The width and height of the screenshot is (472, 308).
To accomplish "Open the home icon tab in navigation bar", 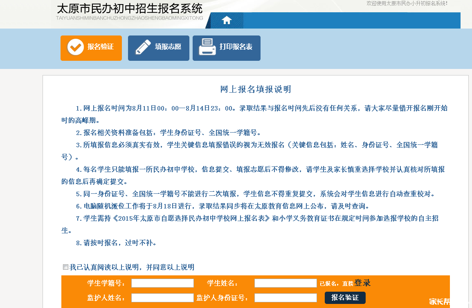I will (226, 20).
